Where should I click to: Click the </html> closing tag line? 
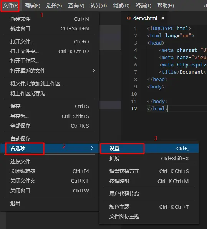[157, 109]
